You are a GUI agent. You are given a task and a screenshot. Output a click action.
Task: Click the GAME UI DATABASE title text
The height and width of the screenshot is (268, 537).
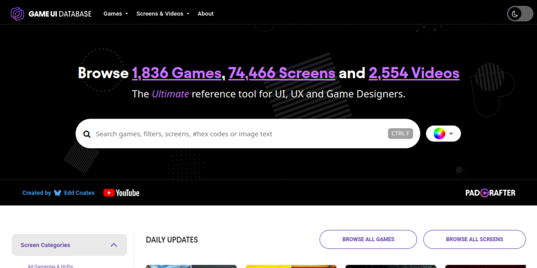tap(60, 14)
